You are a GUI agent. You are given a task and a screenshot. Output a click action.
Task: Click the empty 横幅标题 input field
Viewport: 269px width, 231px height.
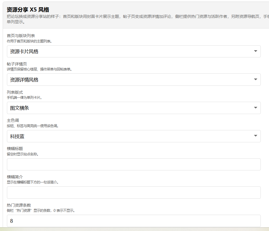[134, 164]
